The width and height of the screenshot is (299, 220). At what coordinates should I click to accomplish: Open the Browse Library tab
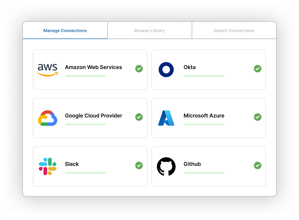[149, 31]
